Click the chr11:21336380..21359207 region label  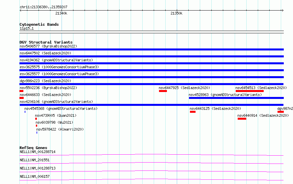click(x=43, y=7)
